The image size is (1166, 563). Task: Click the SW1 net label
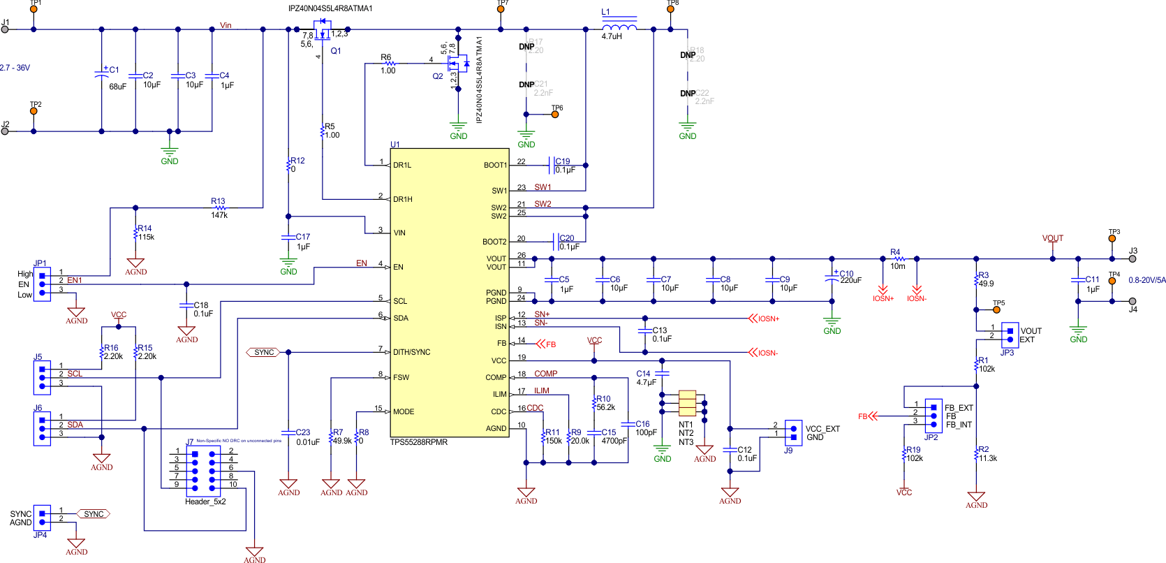pos(543,187)
